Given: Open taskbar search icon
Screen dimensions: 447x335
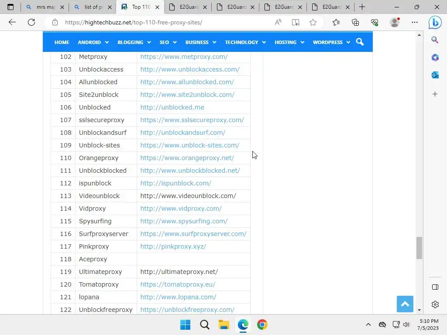Looking at the screenshot, I should click(x=205, y=325).
